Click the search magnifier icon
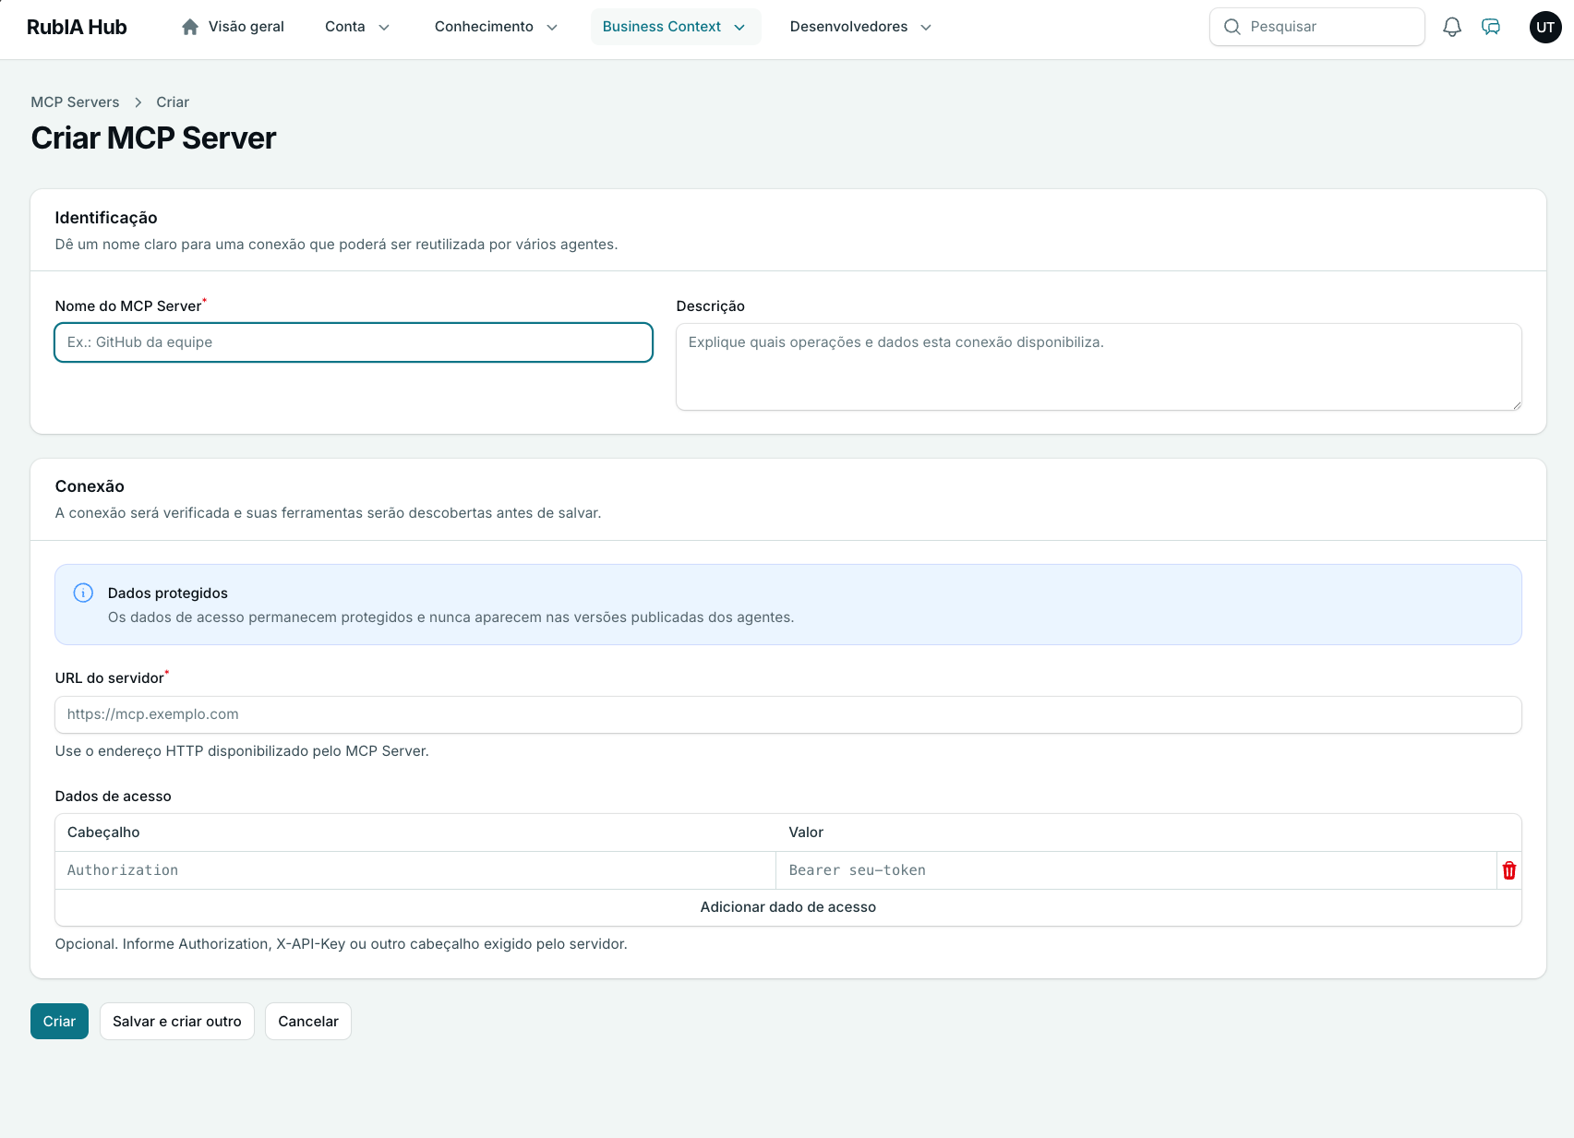The image size is (1574, 1138). (1232, 27)
